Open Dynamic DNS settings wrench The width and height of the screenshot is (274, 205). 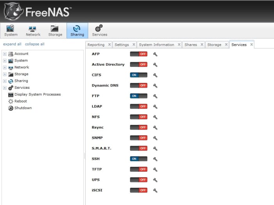155,86
